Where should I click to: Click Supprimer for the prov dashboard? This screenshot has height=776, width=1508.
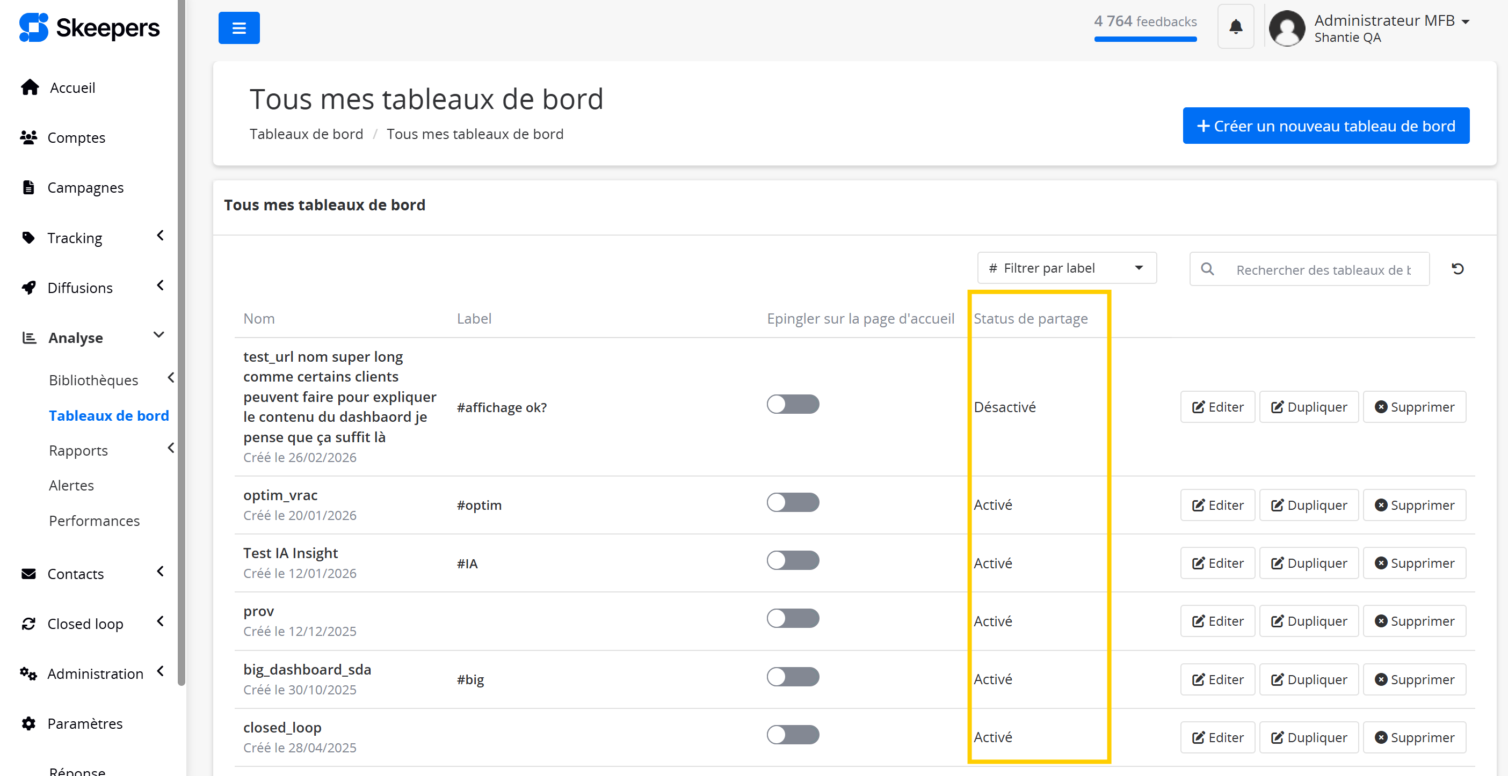click(1415, 621)
